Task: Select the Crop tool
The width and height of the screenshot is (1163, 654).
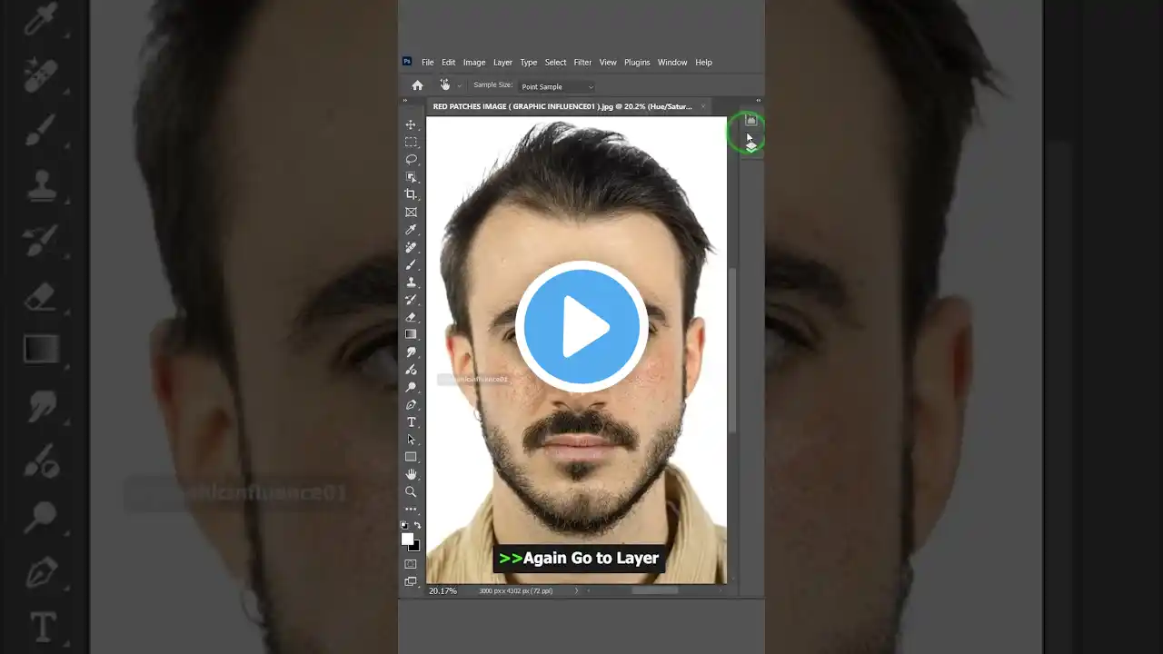Action: click(411, 194)
